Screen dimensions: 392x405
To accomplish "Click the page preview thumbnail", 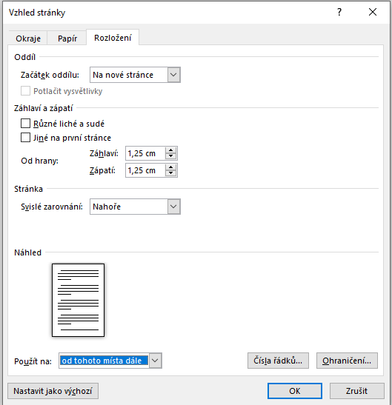I will [x=78, y=300].
